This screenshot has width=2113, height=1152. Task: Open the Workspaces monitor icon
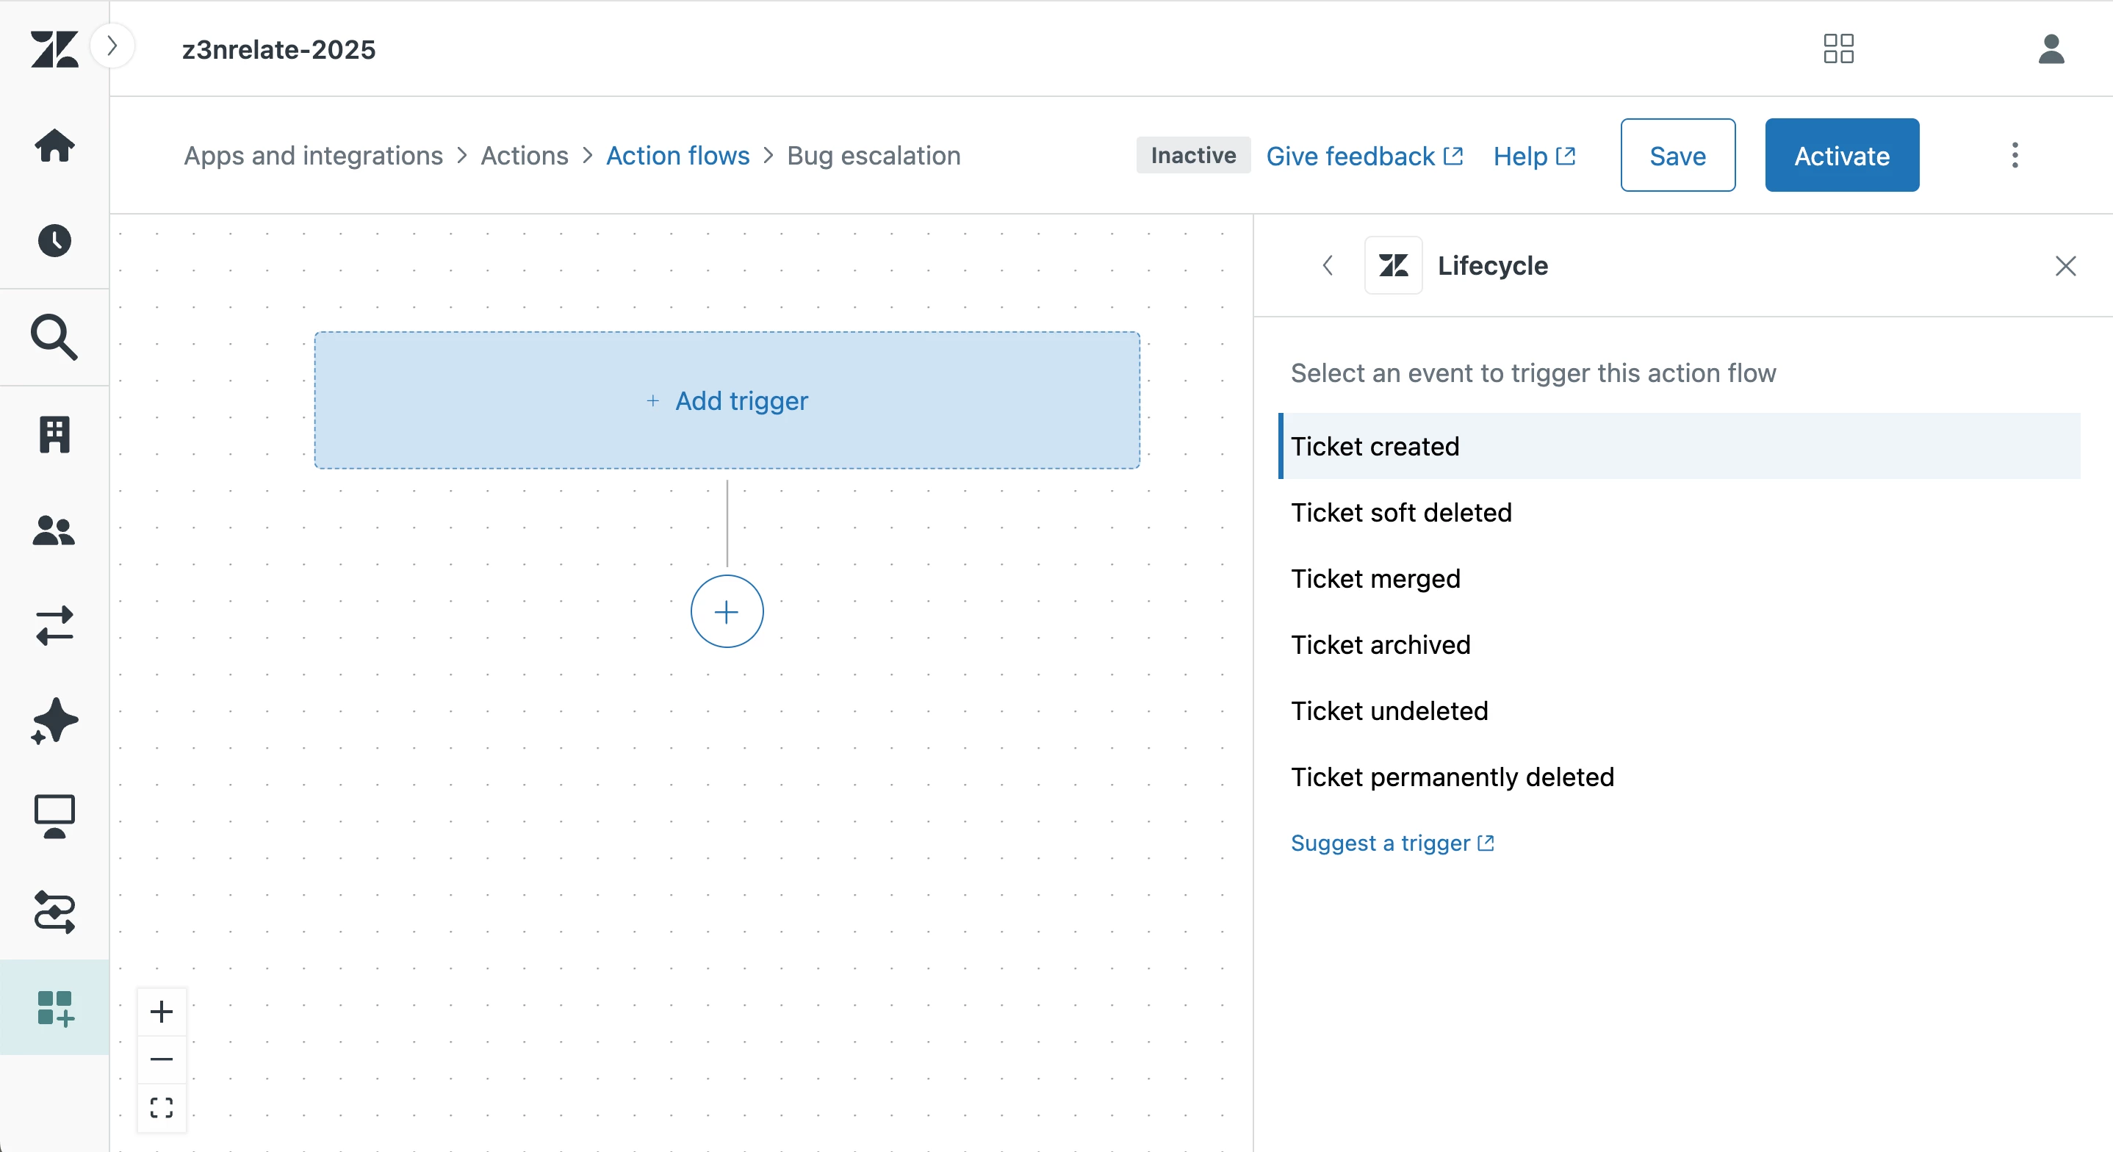coord(54,816)
